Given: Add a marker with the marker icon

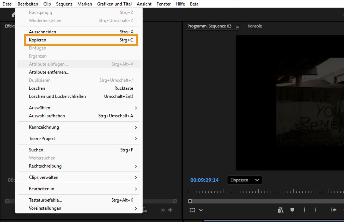Looking at the screenshot, I should (x=292, y=210).
